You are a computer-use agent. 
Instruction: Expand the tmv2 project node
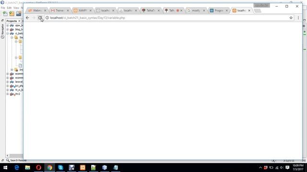(x=8, y=94)
